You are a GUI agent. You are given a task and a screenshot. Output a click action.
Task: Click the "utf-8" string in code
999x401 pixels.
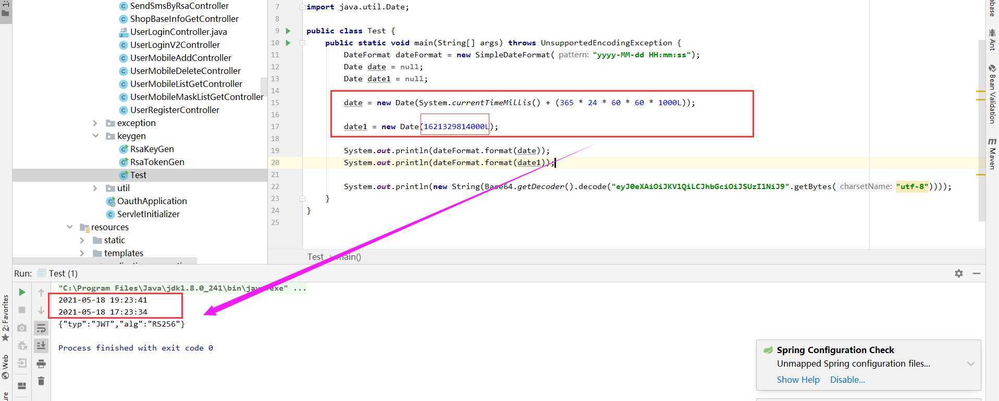pyautogui.click(x=912, y=186)
